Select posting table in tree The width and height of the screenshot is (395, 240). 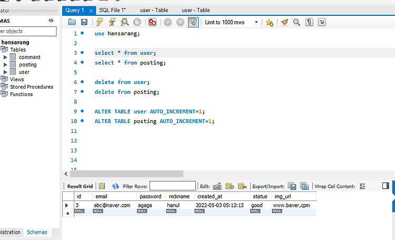[28, 65]
